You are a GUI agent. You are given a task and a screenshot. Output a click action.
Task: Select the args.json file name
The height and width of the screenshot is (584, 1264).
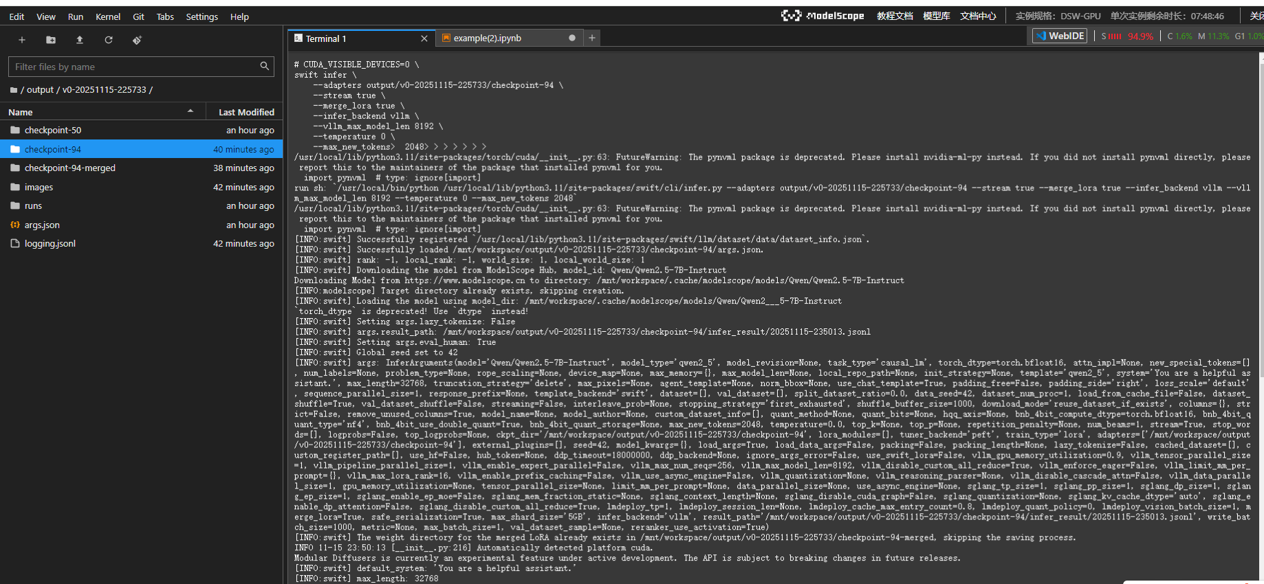coord(42,225)
